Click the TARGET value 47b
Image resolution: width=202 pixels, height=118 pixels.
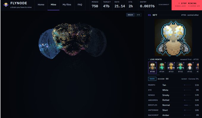coord(106,6)
